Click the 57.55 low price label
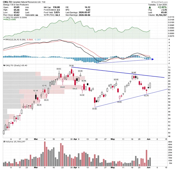Viewport: 177px width, 169px height. pos(94,109)
